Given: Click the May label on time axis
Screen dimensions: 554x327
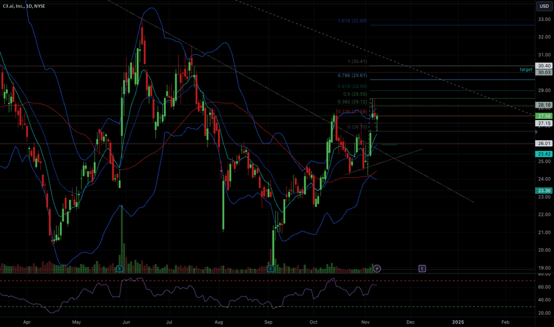Looking at the screenshot, I should click(x=76, y=322).
